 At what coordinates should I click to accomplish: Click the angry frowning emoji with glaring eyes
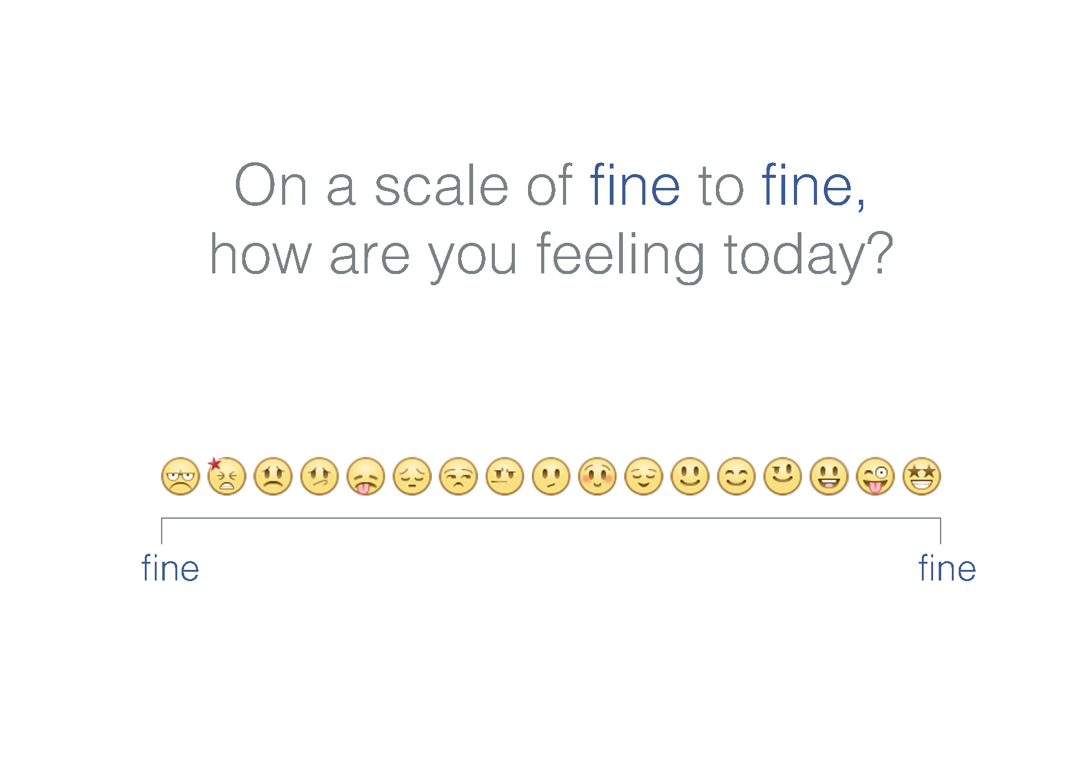[x=180, y=477]
